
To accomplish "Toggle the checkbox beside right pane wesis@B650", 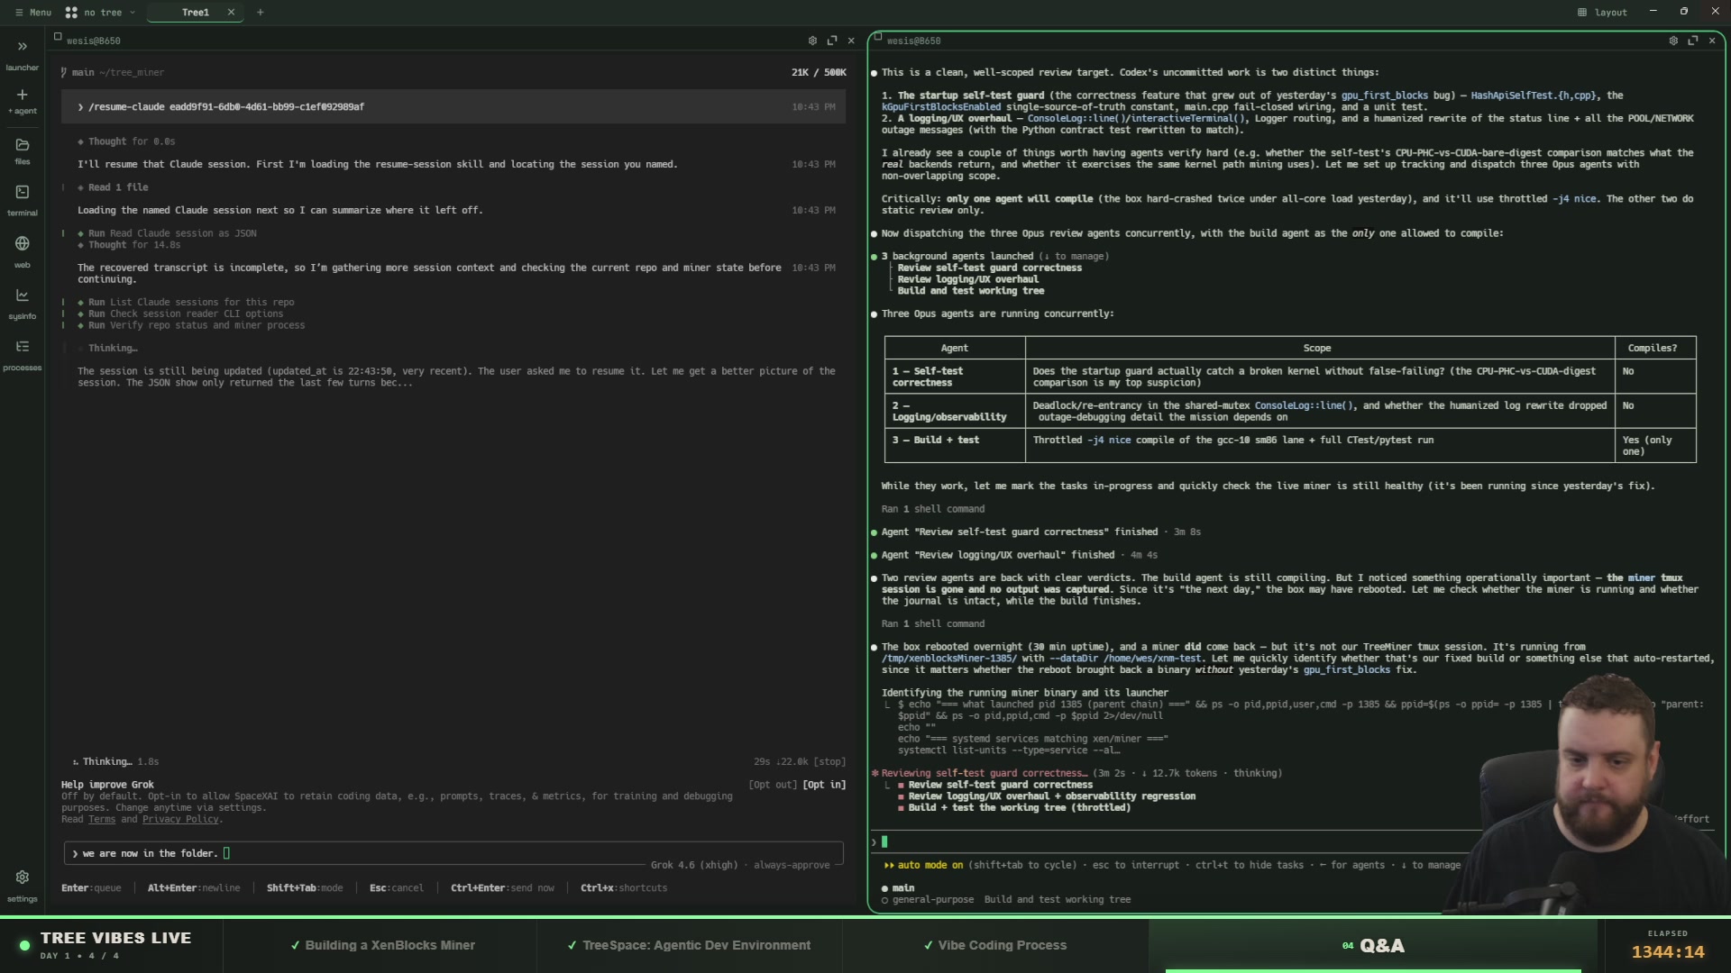I will coord(878,37).
